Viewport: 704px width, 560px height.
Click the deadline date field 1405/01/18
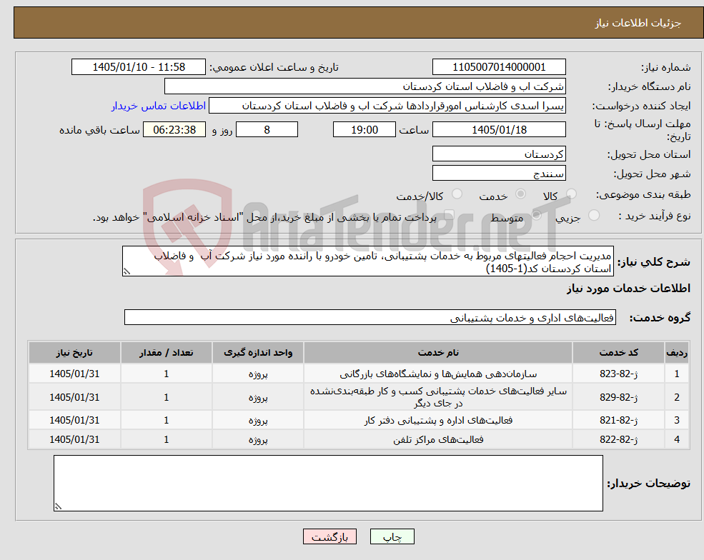point(499,130)
